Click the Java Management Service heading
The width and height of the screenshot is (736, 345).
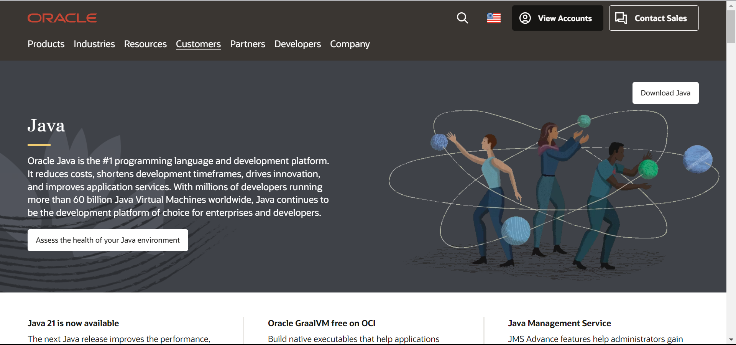tap(559, 323)
